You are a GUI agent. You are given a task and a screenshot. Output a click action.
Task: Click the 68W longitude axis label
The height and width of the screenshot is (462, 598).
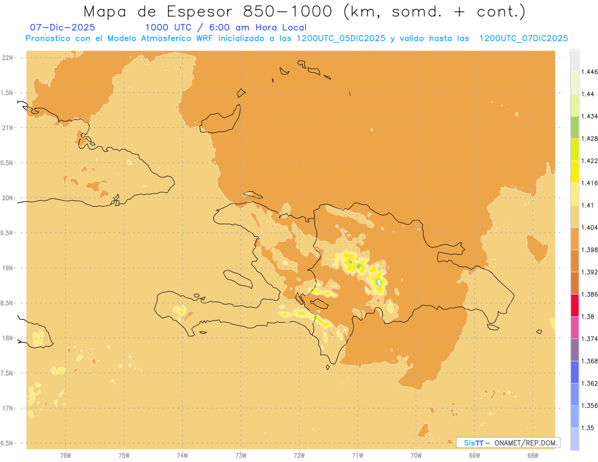click(533, 456)
